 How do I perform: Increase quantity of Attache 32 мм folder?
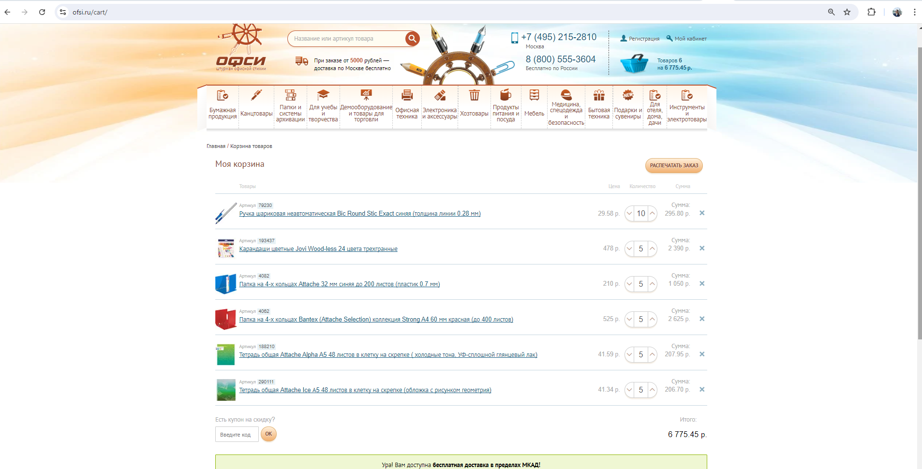(652, 284)
